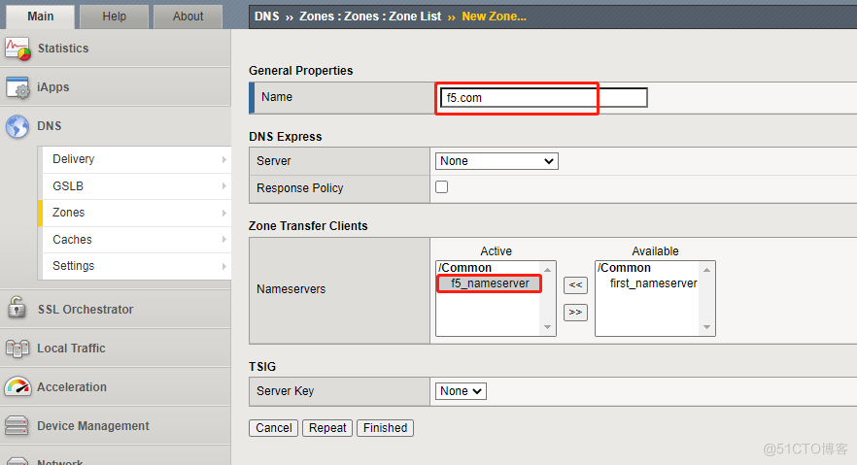Click the DNS globe icon
This screenshot has width=857, height=465.
pyautogui.click(x=17, y=126)
